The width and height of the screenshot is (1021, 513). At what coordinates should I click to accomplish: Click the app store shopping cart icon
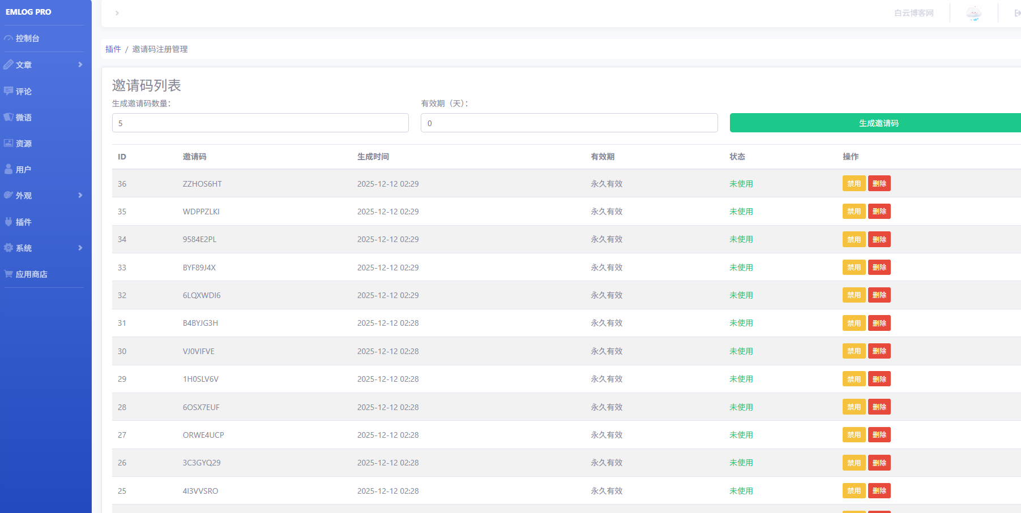point(8,274)
